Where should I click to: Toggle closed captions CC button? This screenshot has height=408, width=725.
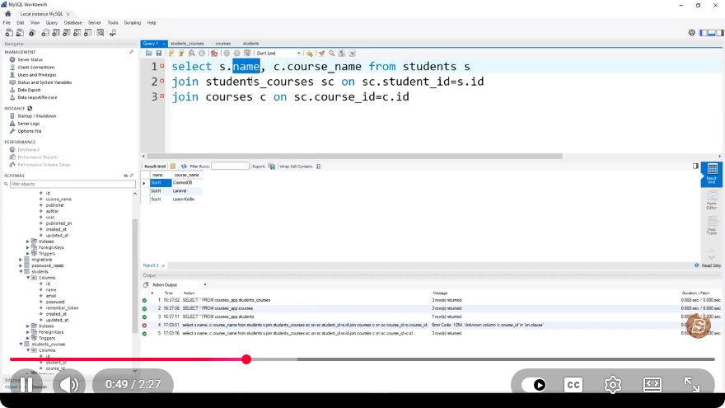(573, 385)
